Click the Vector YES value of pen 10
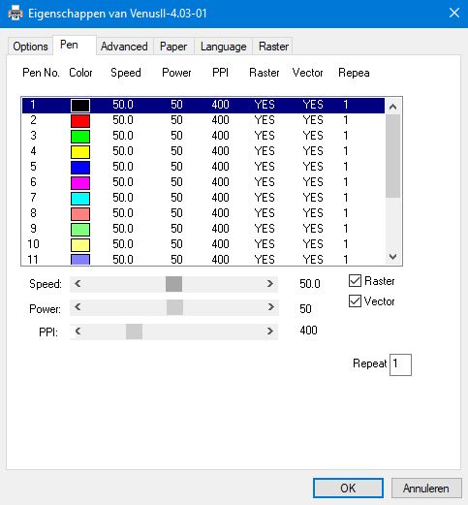This screenshot has height=505, width=468. coord(313,244)
